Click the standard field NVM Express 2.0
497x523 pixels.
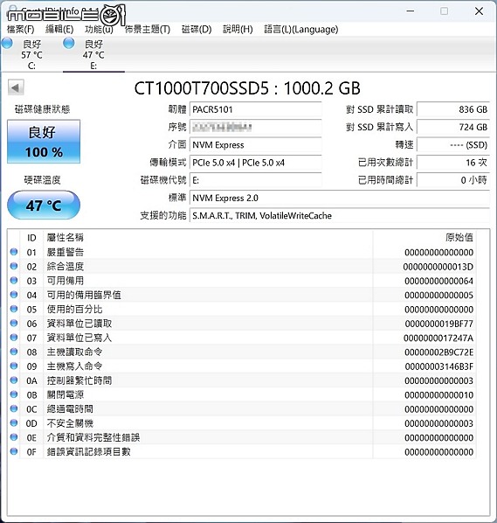coord(340,198)
